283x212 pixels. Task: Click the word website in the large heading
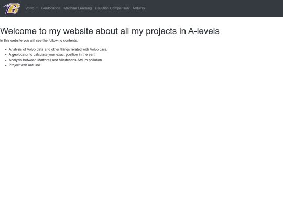[78, 31]
